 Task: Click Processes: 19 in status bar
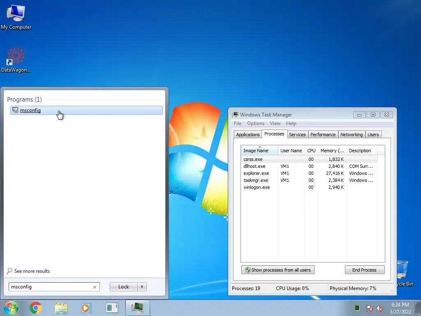pos(246,288)
